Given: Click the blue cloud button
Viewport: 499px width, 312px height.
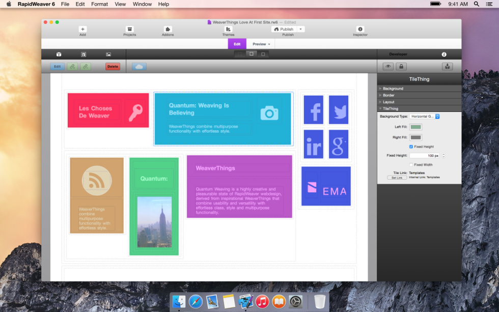Looking at the screenshot, I should click(139, 67).
